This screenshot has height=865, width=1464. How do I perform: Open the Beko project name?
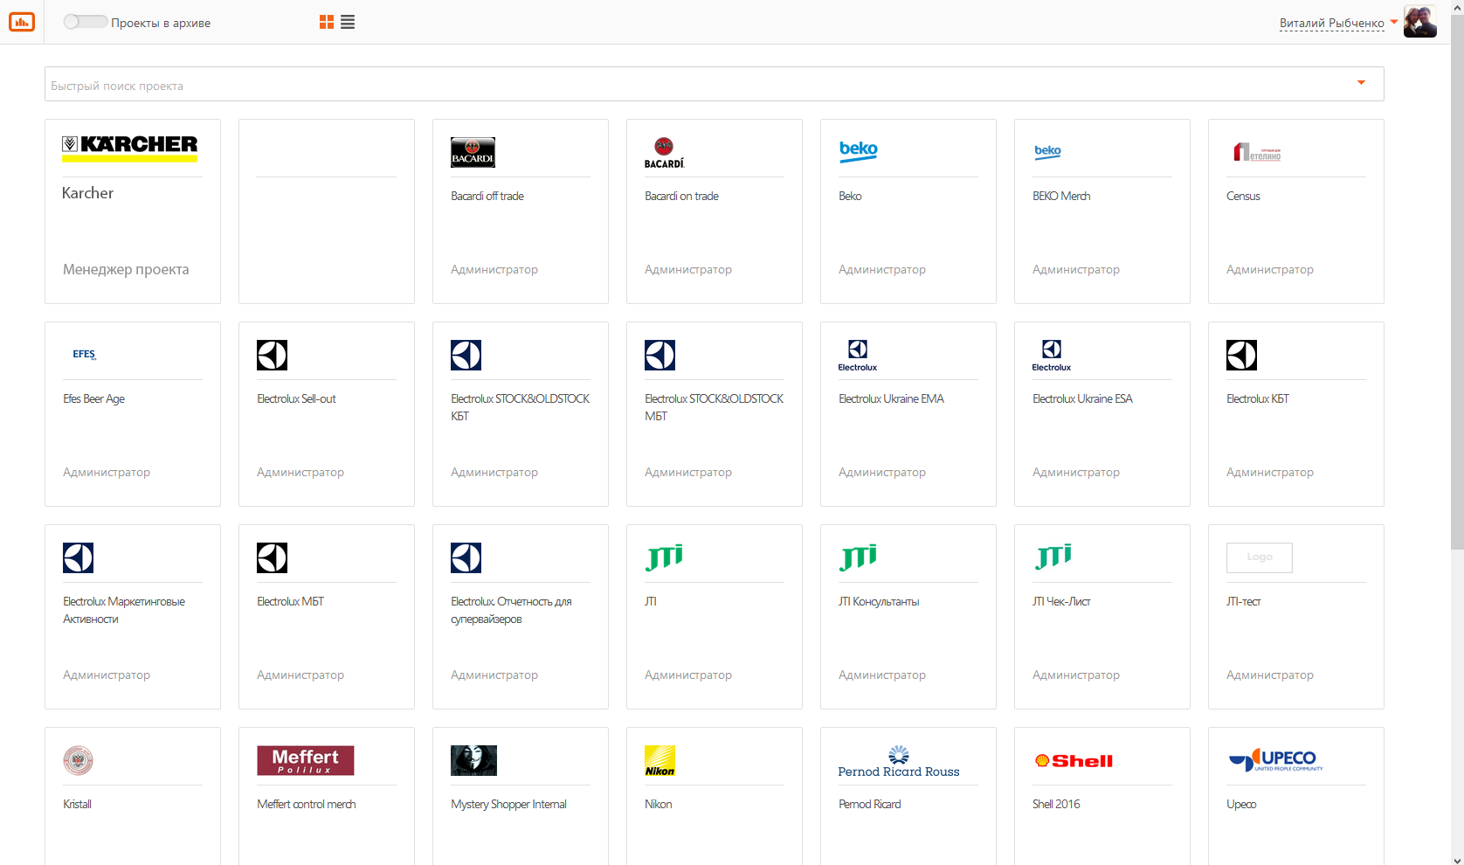click(850, 196)
